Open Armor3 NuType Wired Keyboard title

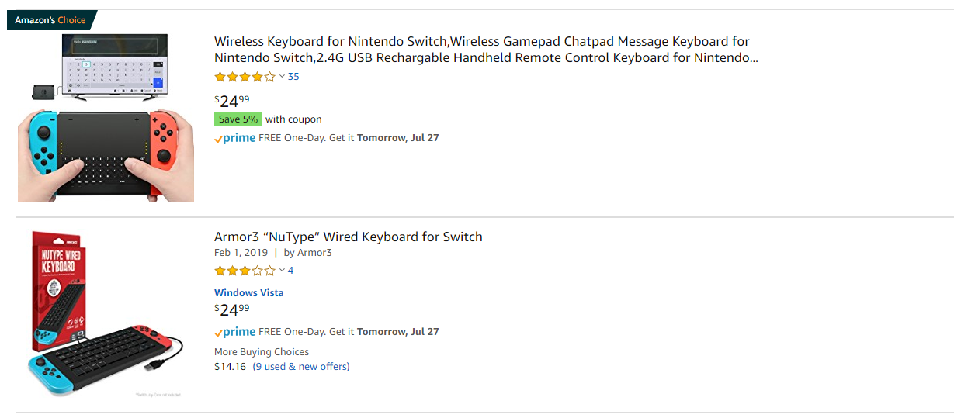tap(349, 237)
